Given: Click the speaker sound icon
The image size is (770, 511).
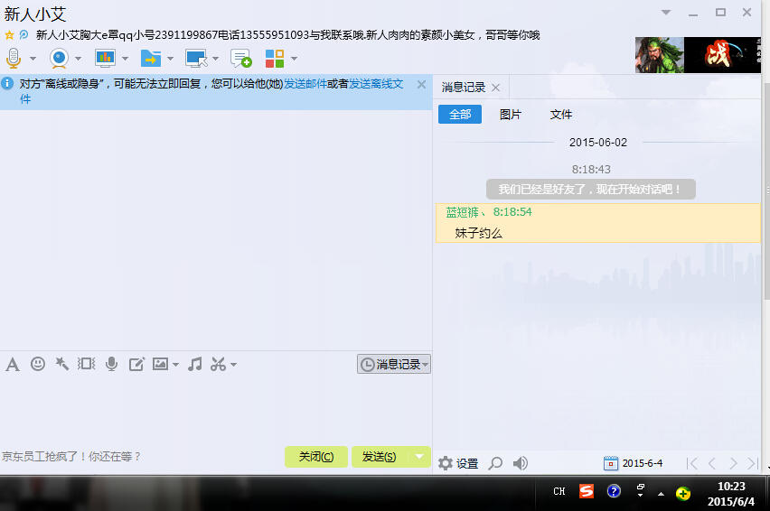Looking at the screenshot, I should (520, 463).
